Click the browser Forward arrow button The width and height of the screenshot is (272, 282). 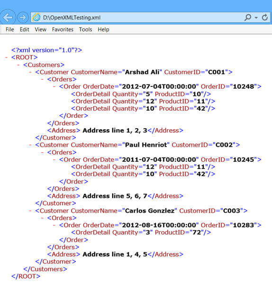pyautogui.click(x=23, y=18)
